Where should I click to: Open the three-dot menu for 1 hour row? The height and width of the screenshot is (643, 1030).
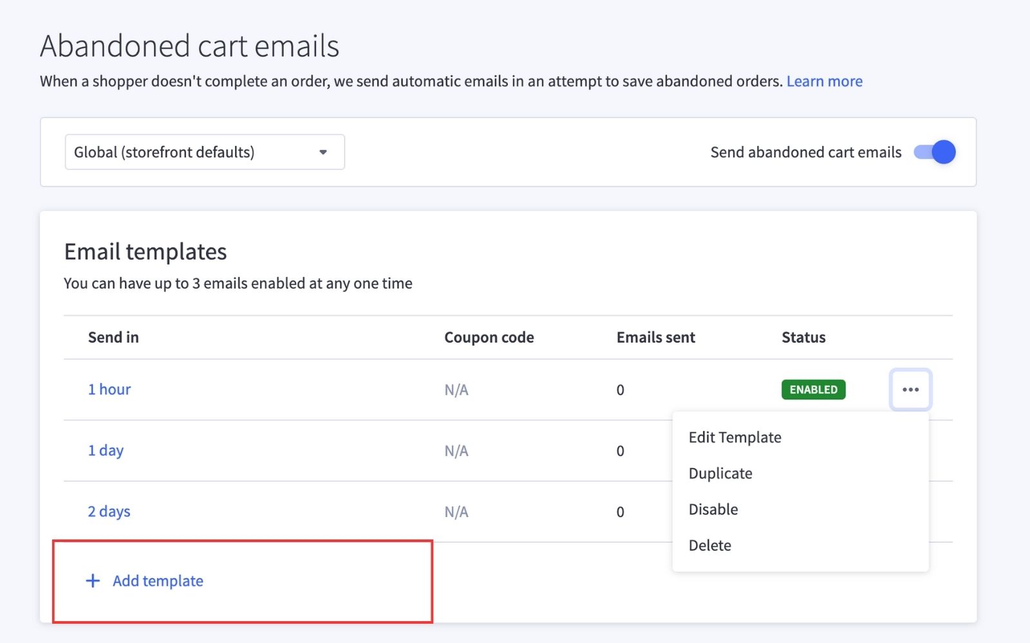coord(910,390)
